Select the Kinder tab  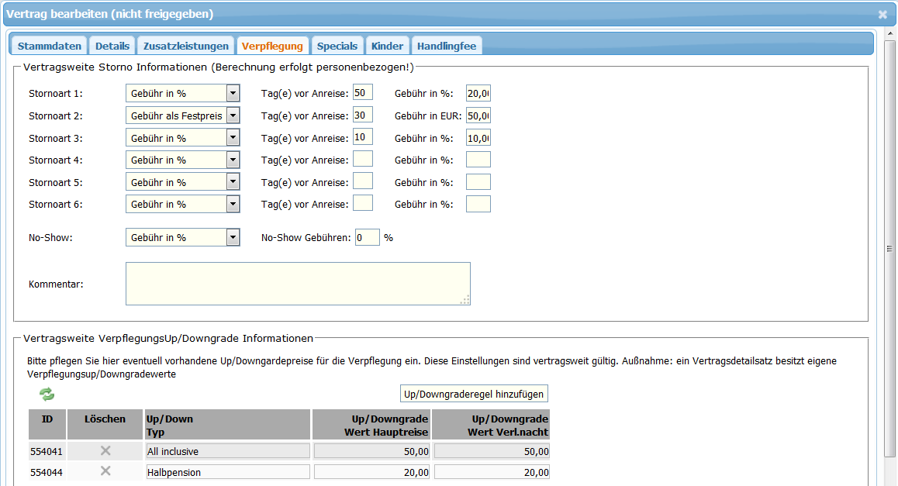387,46
